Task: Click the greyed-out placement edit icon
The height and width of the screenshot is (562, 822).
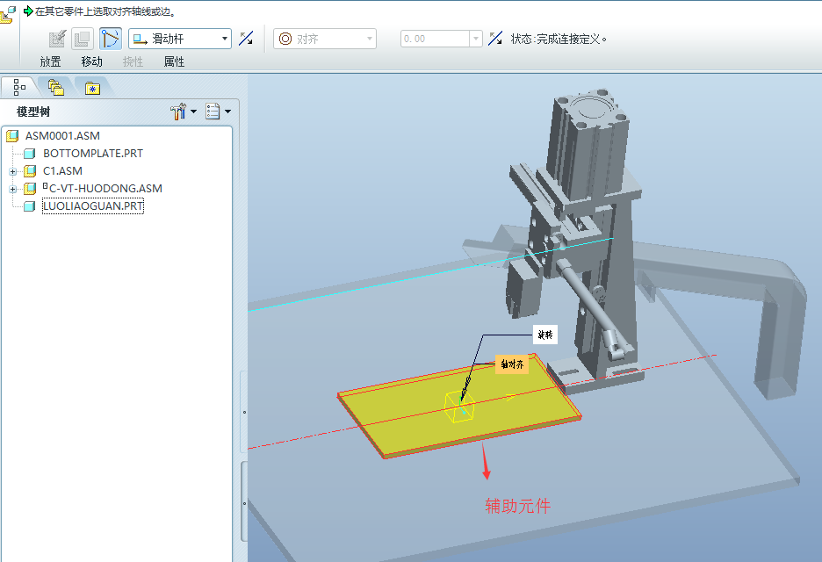Action: pyautogui.click(x=58, y=39)
